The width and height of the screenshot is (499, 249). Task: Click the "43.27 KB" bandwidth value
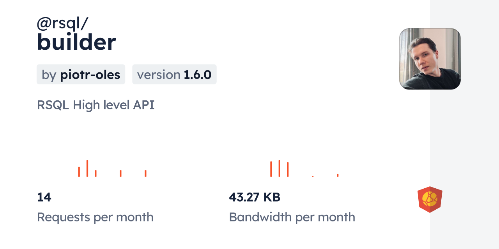255,197
